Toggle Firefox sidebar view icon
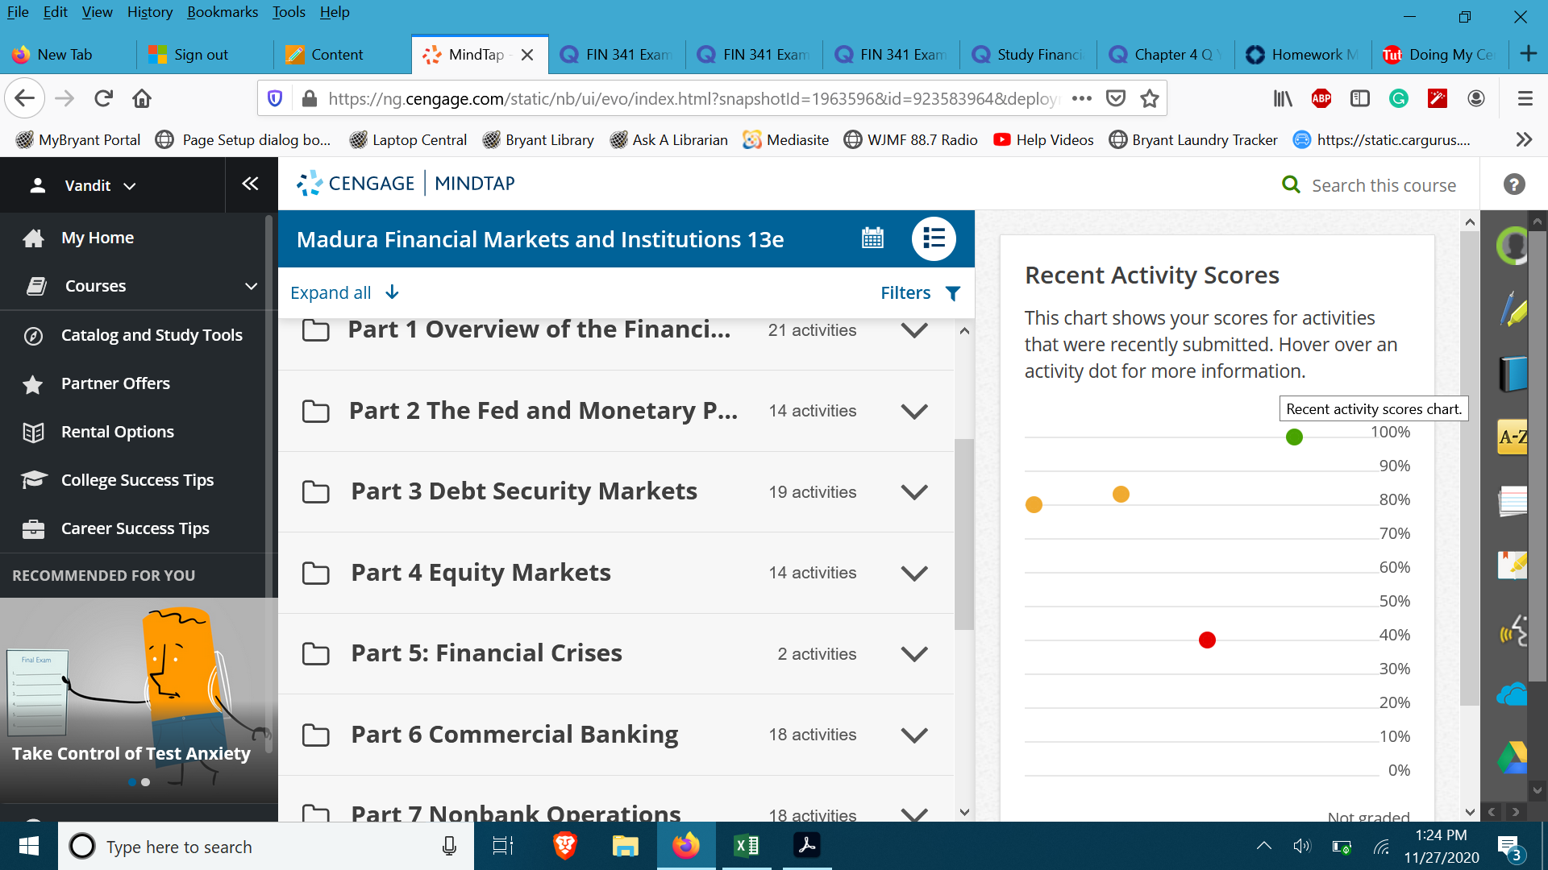Screen dimensions: 1548x870 tap(1360, 98)
